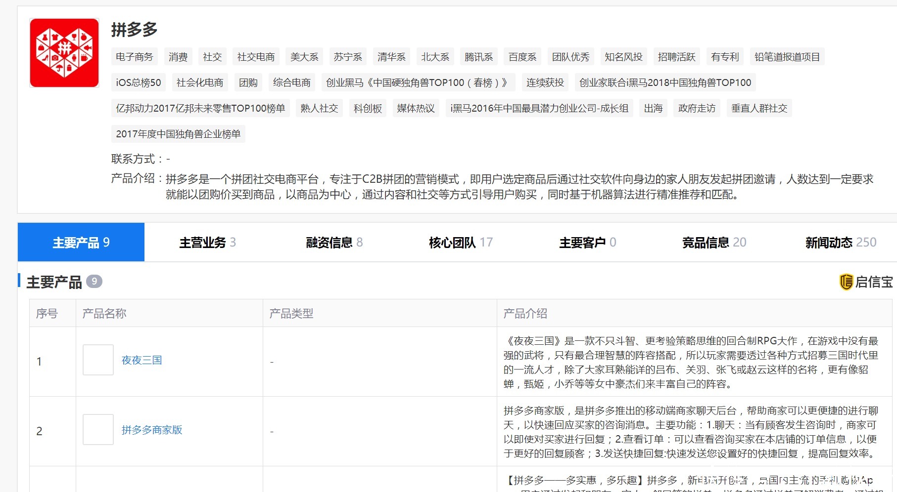Select the 主要客户 tab
This screenshot has height=492, width=897.
pos(588,242)
